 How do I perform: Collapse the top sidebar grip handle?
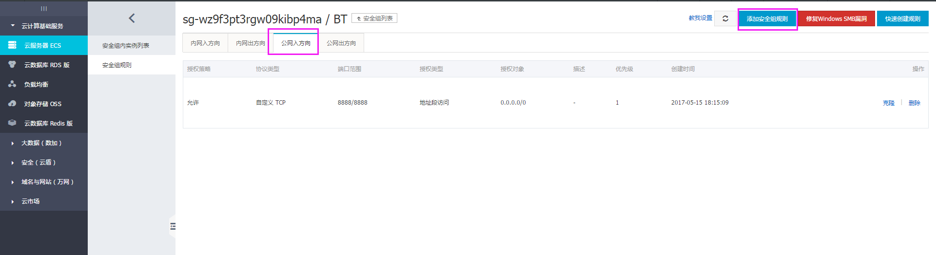click(x=44, y=8)
